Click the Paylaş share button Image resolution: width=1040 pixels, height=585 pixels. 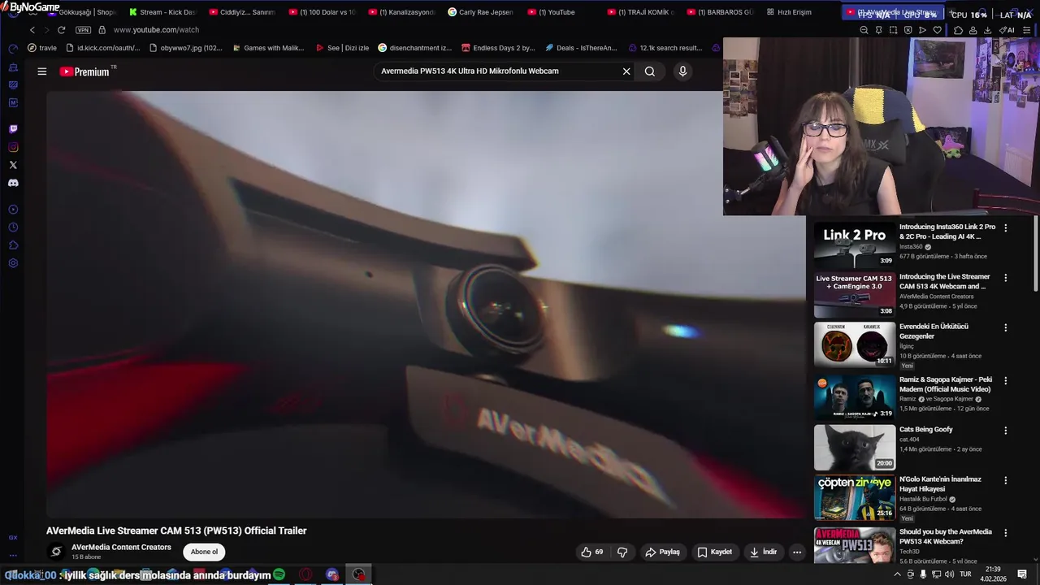click(x=662, y=552)
